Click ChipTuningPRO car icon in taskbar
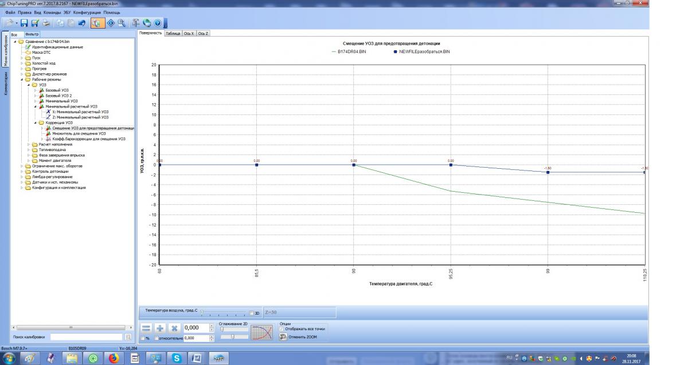 click(x=218, y=358)
